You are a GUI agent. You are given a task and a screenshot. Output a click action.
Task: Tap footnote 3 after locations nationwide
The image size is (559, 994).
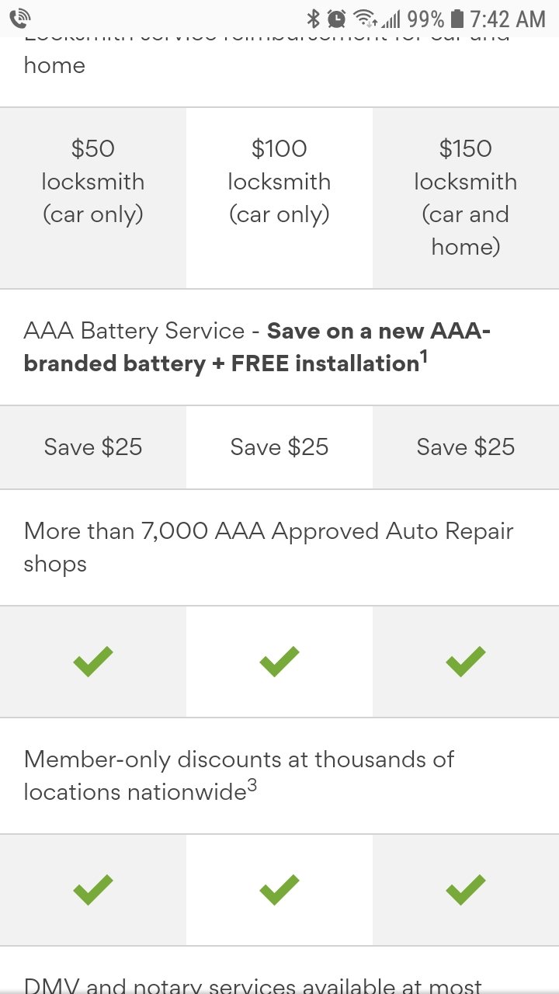252,786
